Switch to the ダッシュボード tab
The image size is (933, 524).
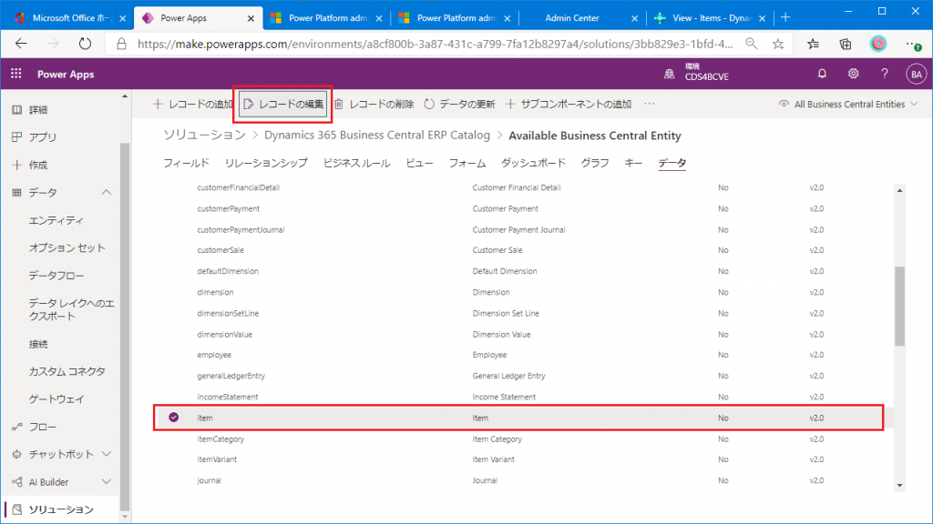[x=533, y=163]
